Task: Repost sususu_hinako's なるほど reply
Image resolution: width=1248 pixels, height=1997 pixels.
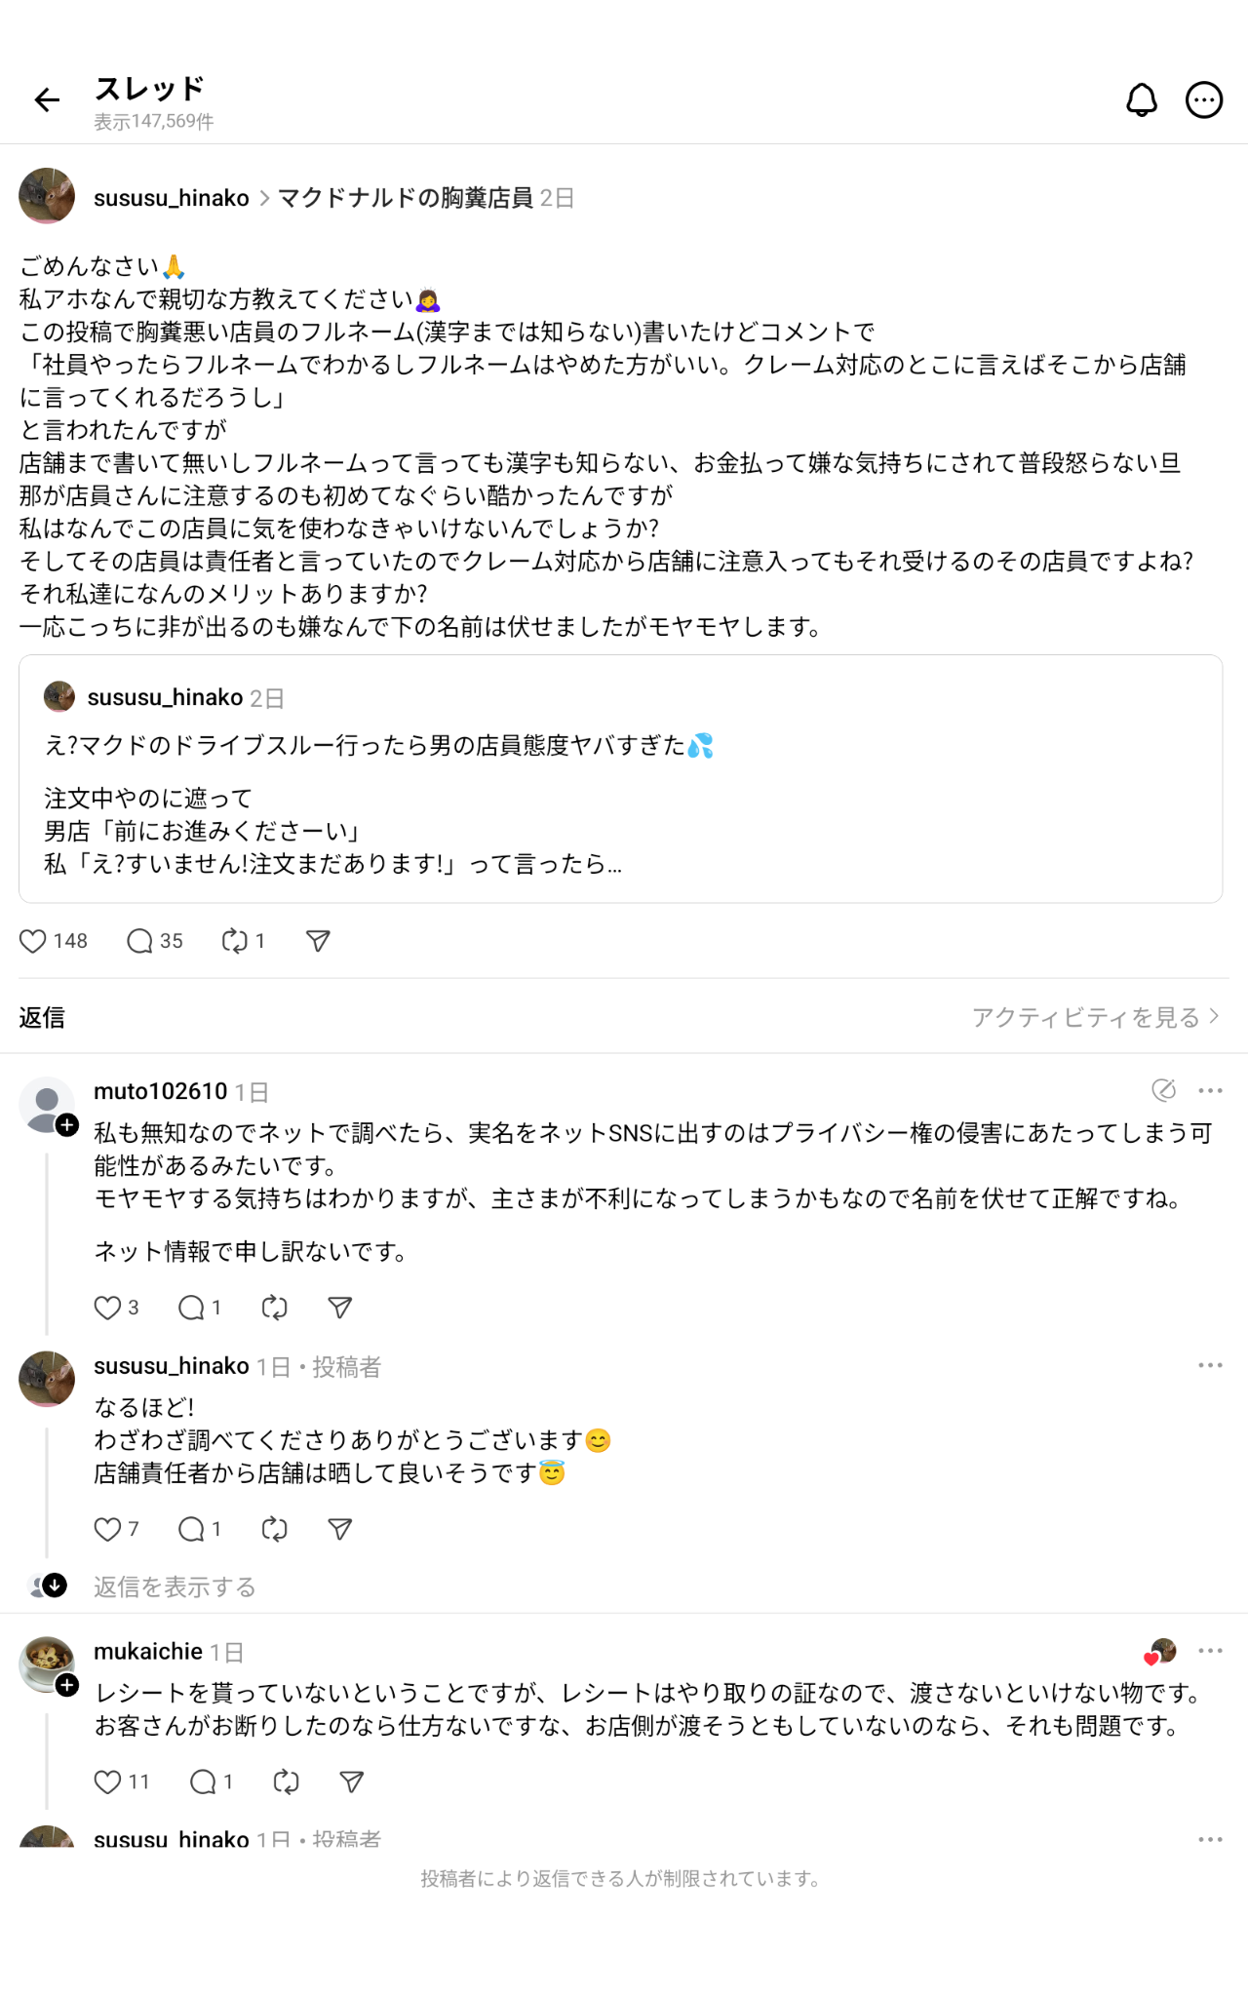Action: [x=275, y=1529]
